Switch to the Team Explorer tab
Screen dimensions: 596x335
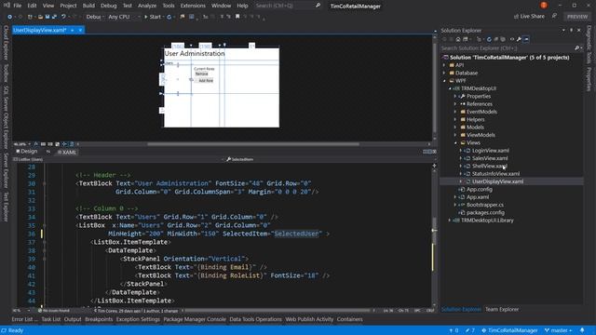pos(502,309)
